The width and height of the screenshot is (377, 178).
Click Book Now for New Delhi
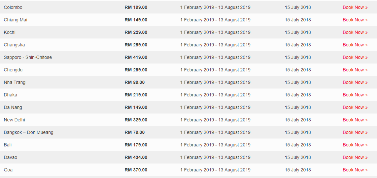(x=355, y=120)
